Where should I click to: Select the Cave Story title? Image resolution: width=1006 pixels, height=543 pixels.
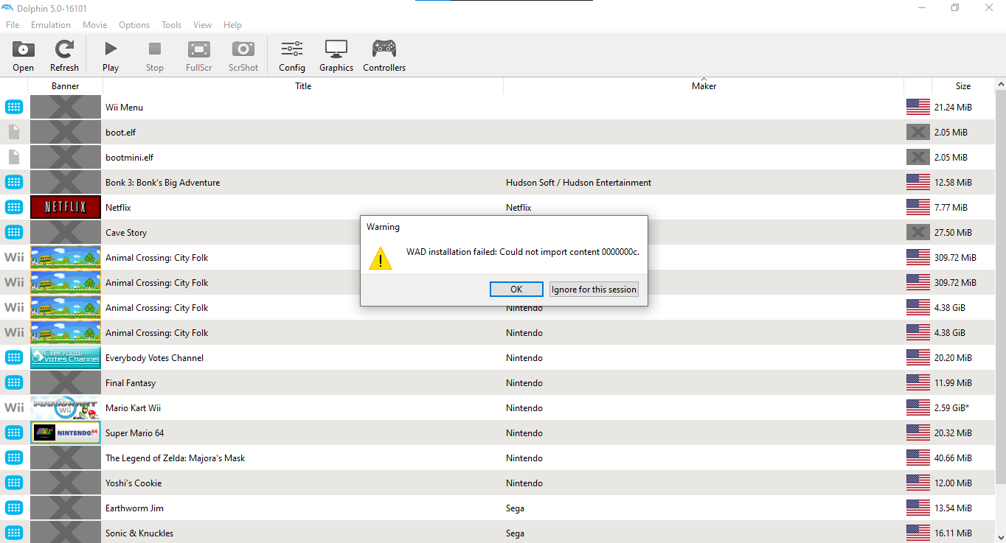coord(126,233)
